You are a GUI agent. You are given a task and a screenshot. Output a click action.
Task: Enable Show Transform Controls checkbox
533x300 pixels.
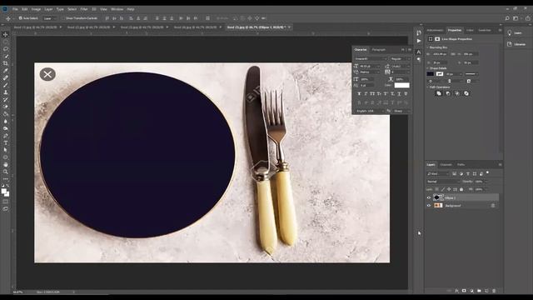pos(63,18)
